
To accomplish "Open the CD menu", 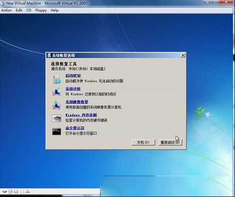I will (28, 10).
